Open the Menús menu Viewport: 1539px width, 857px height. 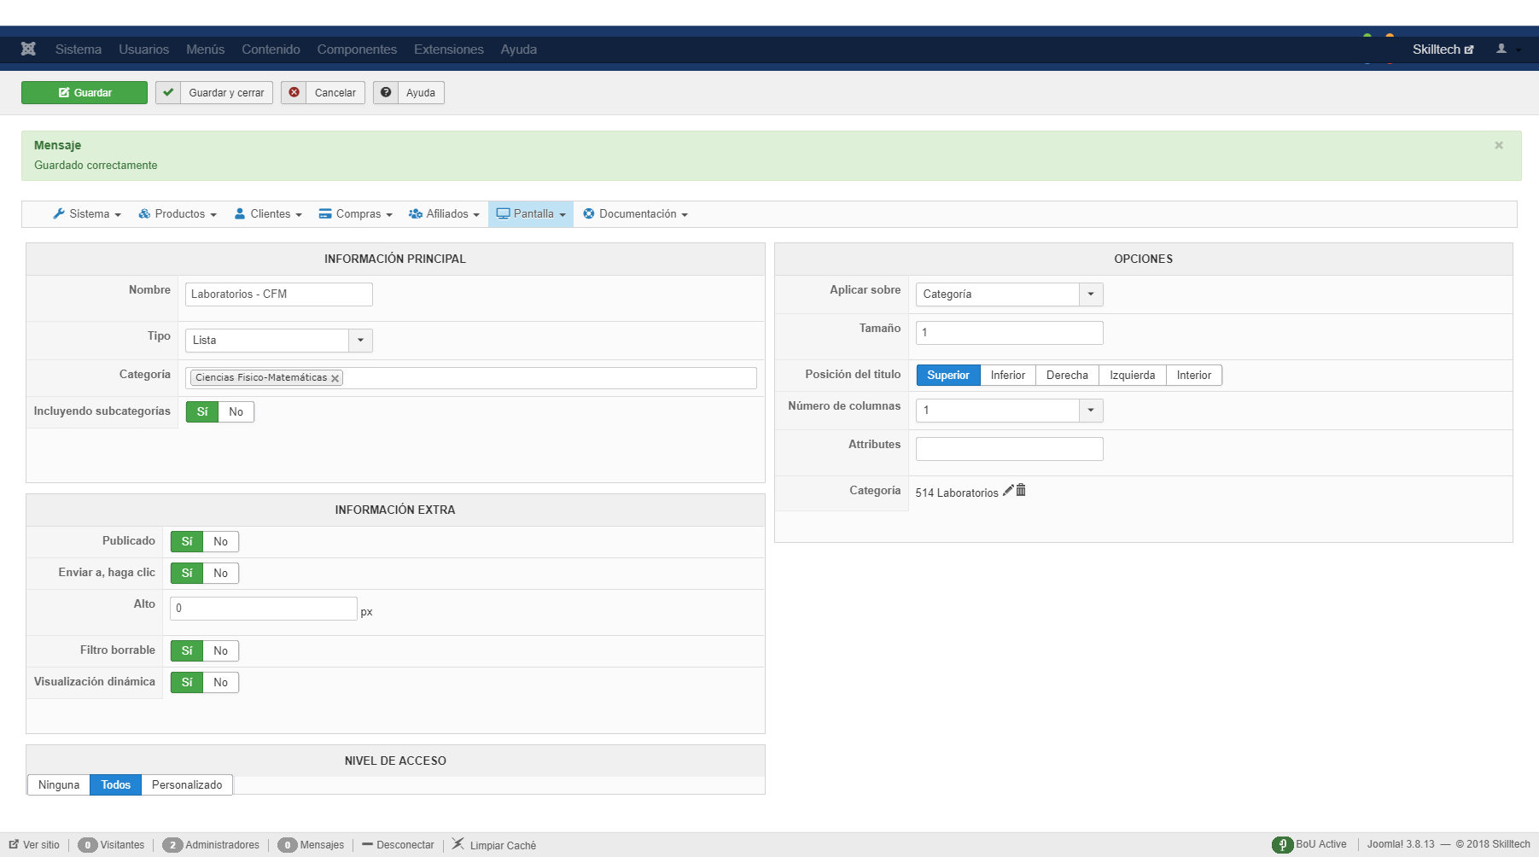click(x=206, y=49)
